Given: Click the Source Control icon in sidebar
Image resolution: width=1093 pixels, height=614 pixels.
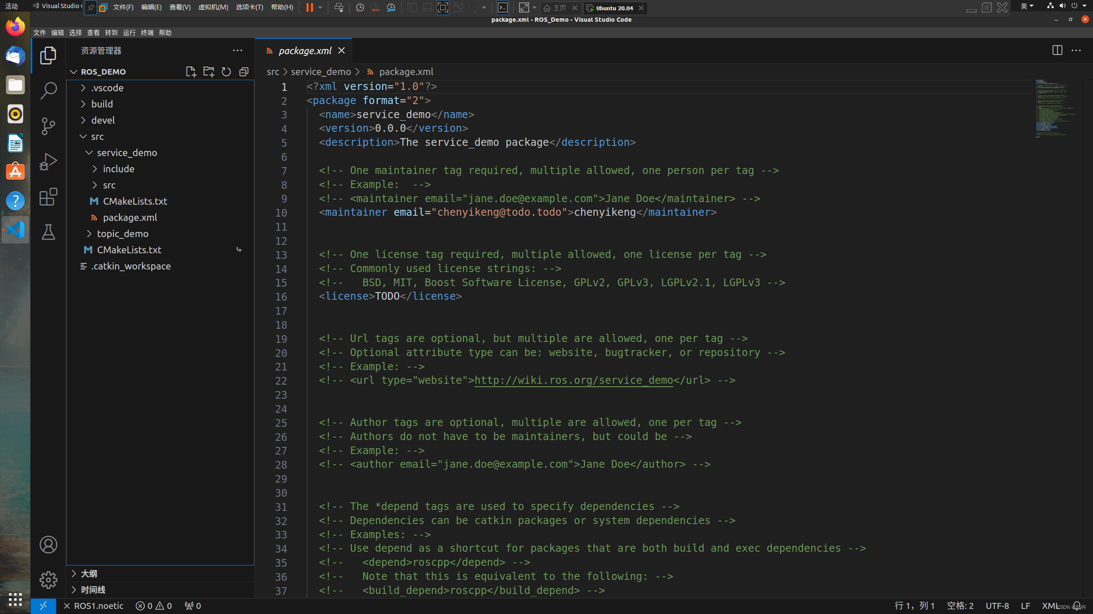Looking at the screenshot, I should 48,126.
